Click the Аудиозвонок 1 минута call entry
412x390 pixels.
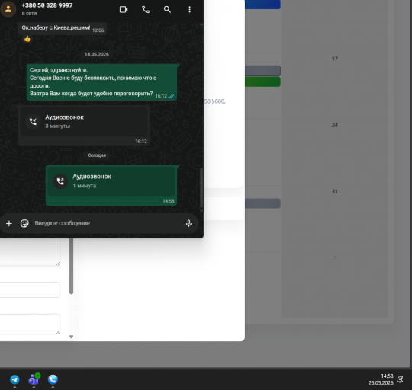pyautogui.click(x=111, y=185)
